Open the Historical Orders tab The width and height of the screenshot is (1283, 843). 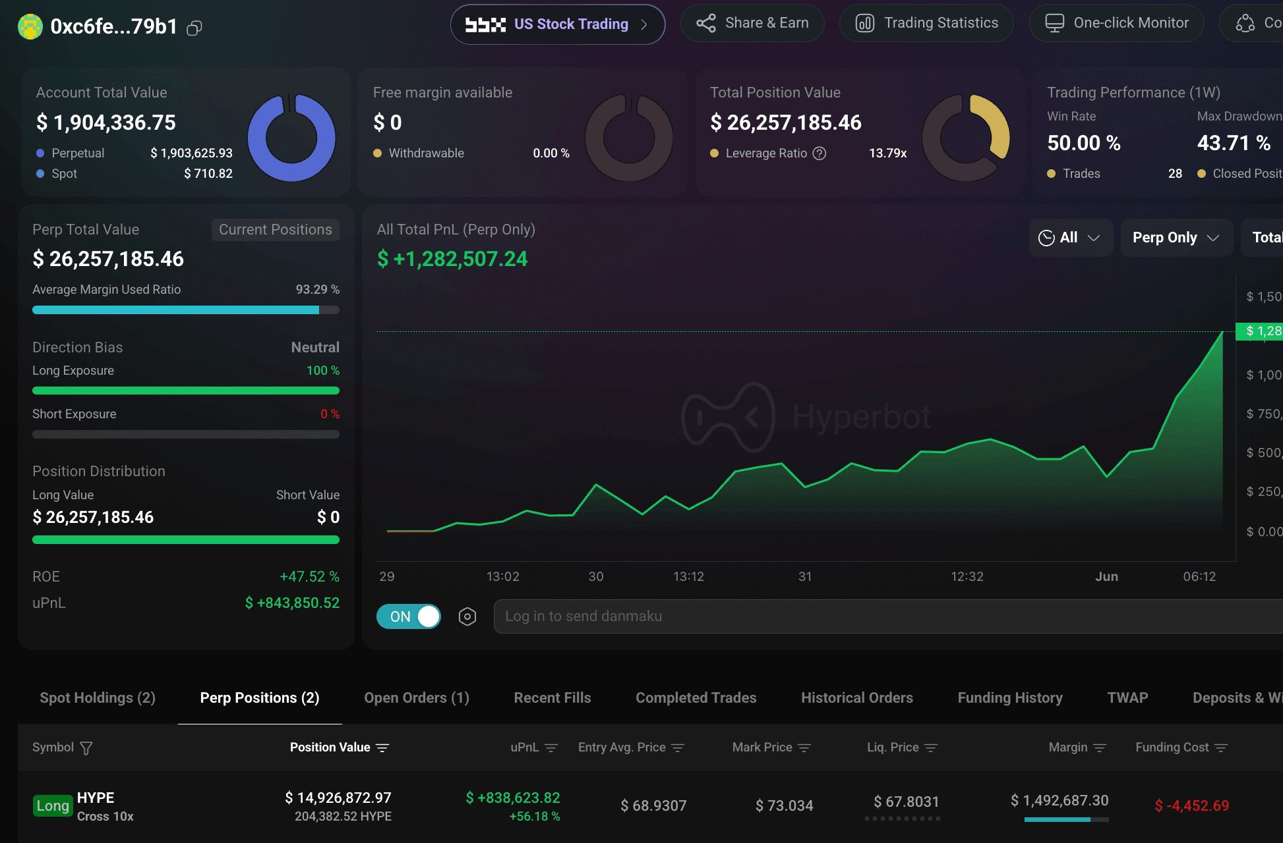pos(857,698)
